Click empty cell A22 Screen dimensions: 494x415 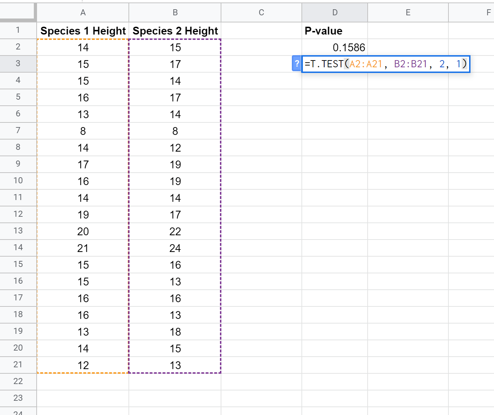(x=83, y=382)
